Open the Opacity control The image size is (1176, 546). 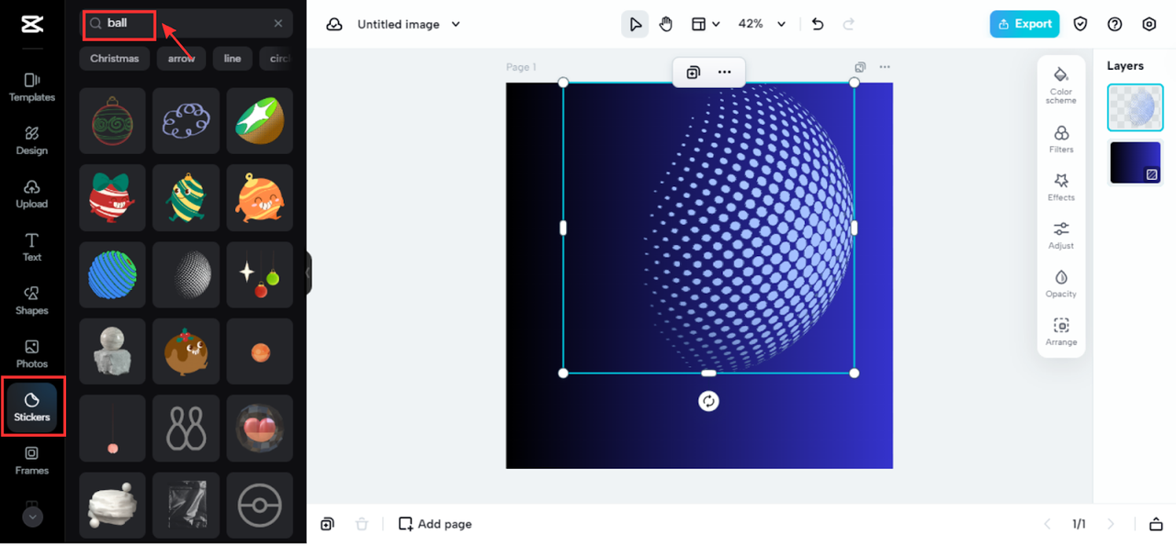pos(1061,284)
